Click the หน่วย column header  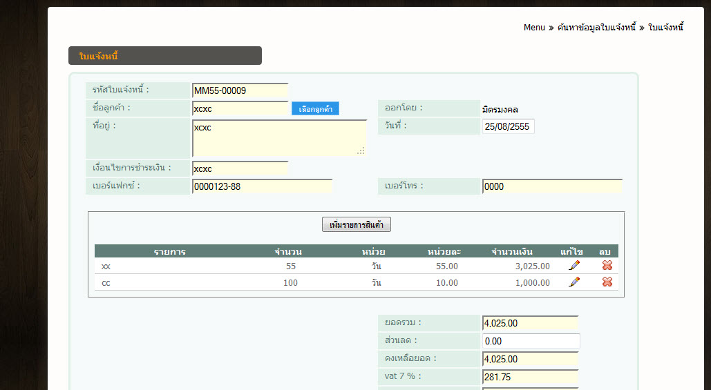point(374,251)
